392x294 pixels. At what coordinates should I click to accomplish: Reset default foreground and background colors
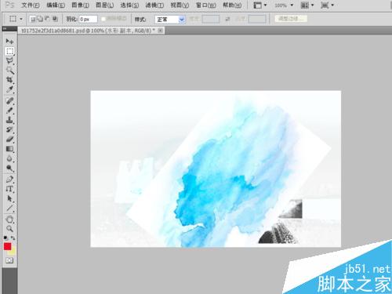[5, 238]
